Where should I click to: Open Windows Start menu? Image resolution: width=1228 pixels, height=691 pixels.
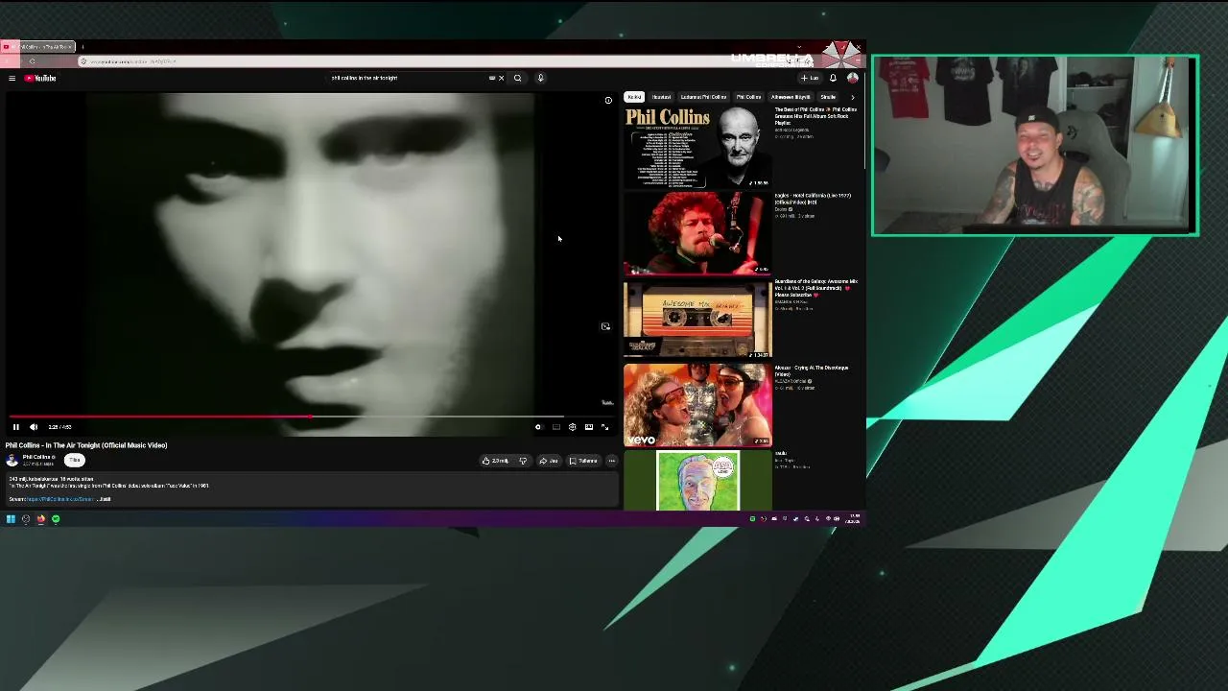point(11,519)
